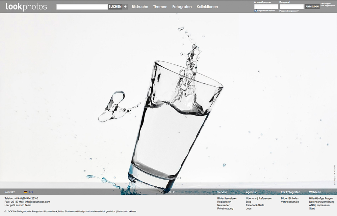
Task: Open AGB footer link
Action: (x=312, y=205)
